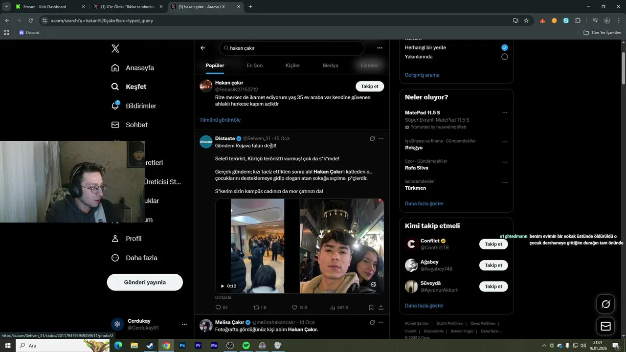Reply to Distaste post, 93 comments
The height and width of the screenshot is (352, 626).
coord(222,308)
